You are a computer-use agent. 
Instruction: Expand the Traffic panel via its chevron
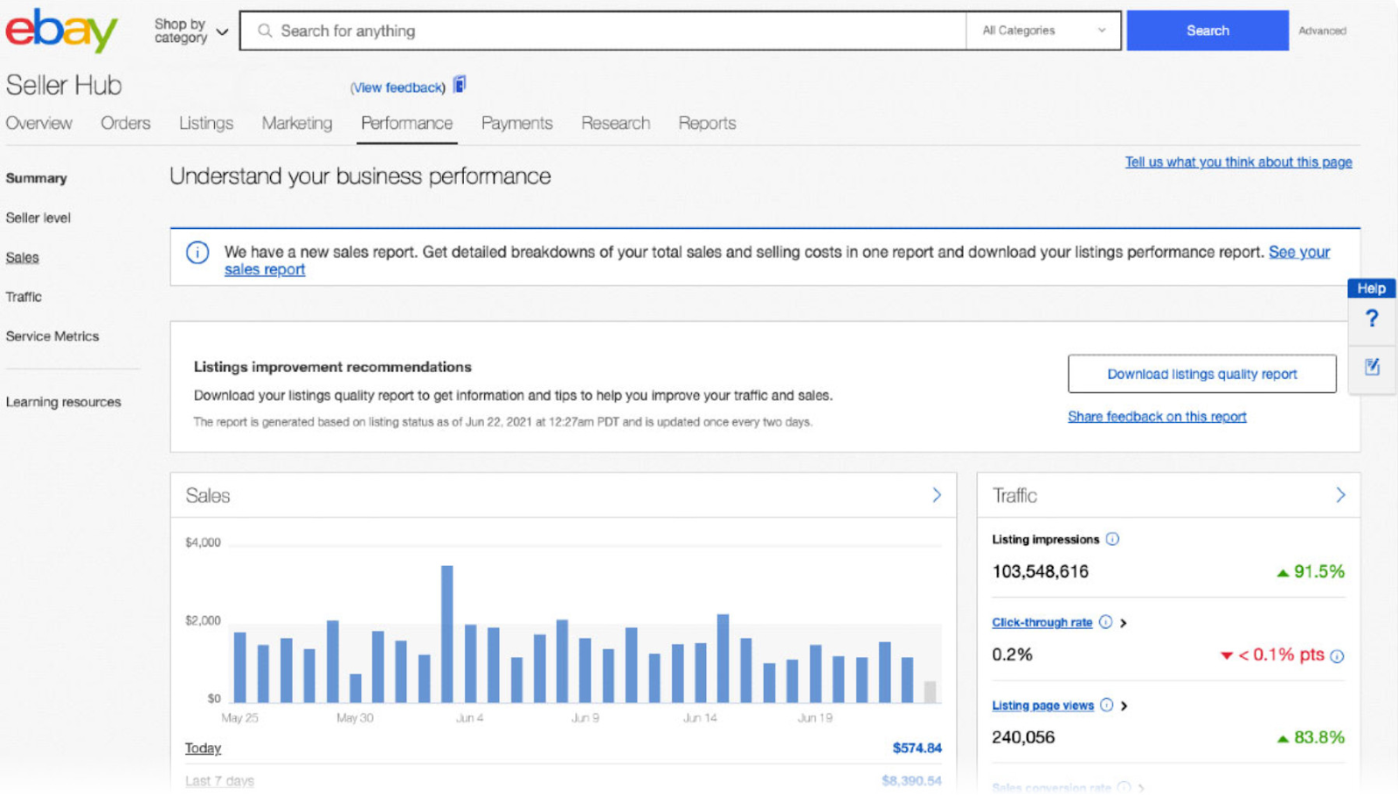click(1341, 494)
